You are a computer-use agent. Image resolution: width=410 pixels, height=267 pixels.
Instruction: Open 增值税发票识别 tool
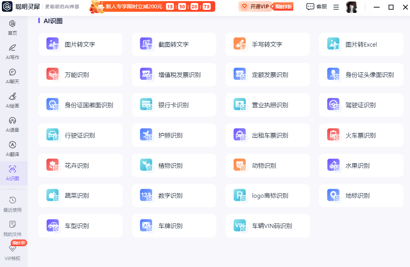click(x=174, y=75)
